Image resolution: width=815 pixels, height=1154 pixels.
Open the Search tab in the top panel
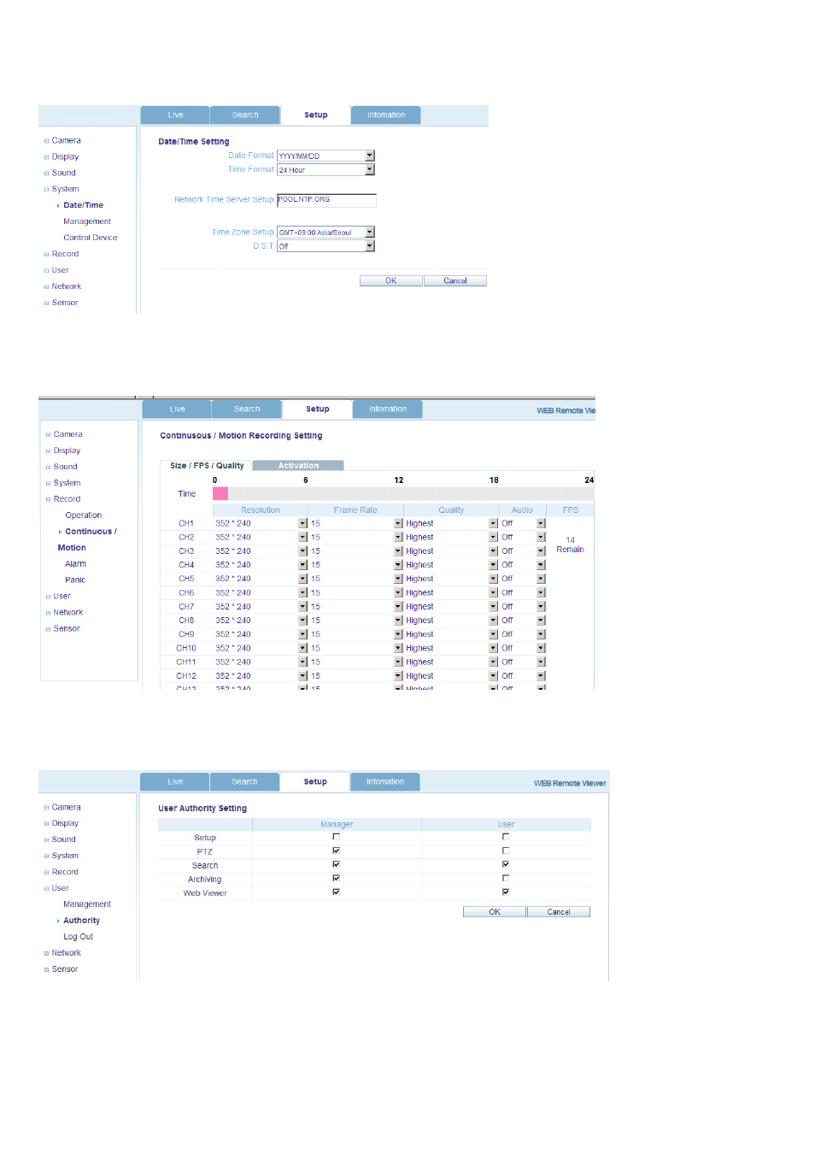point(245,115)
